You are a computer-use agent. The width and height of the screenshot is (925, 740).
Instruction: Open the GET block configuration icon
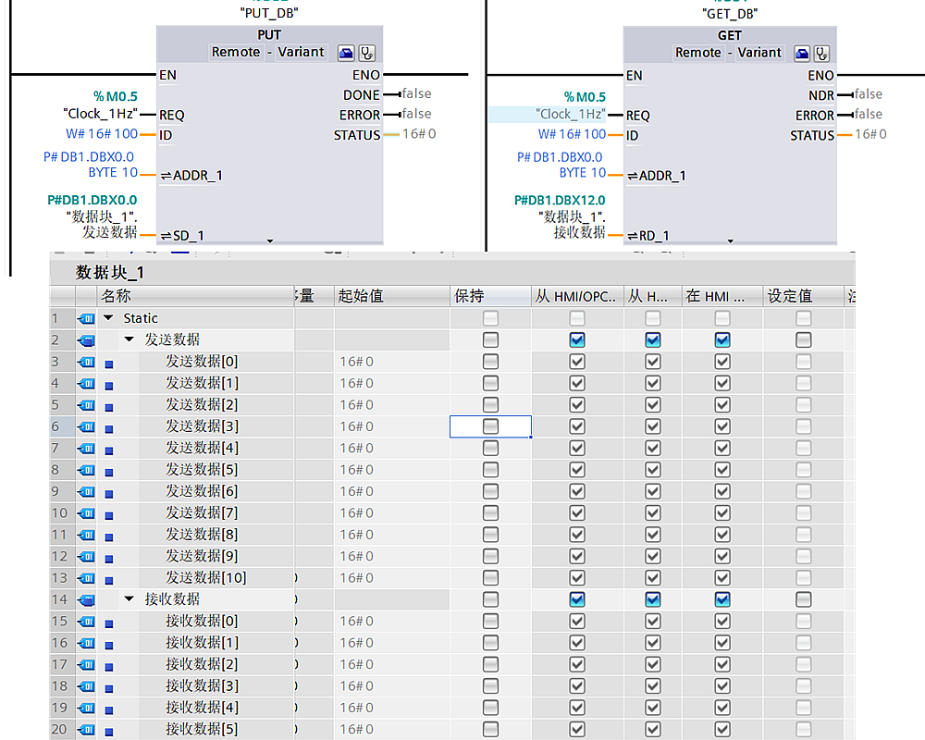coord(802,53)
